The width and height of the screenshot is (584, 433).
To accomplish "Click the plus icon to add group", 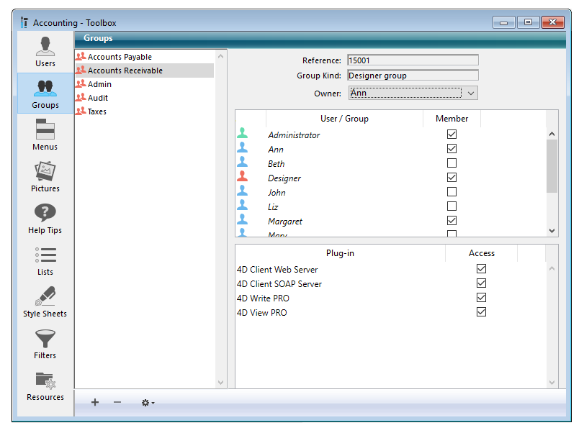I will coord(95,402).
